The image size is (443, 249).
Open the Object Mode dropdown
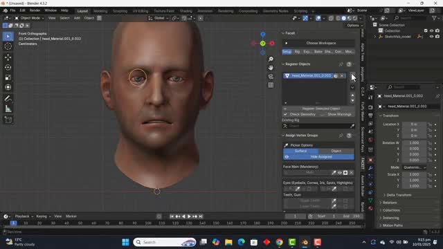coord(29,18)
